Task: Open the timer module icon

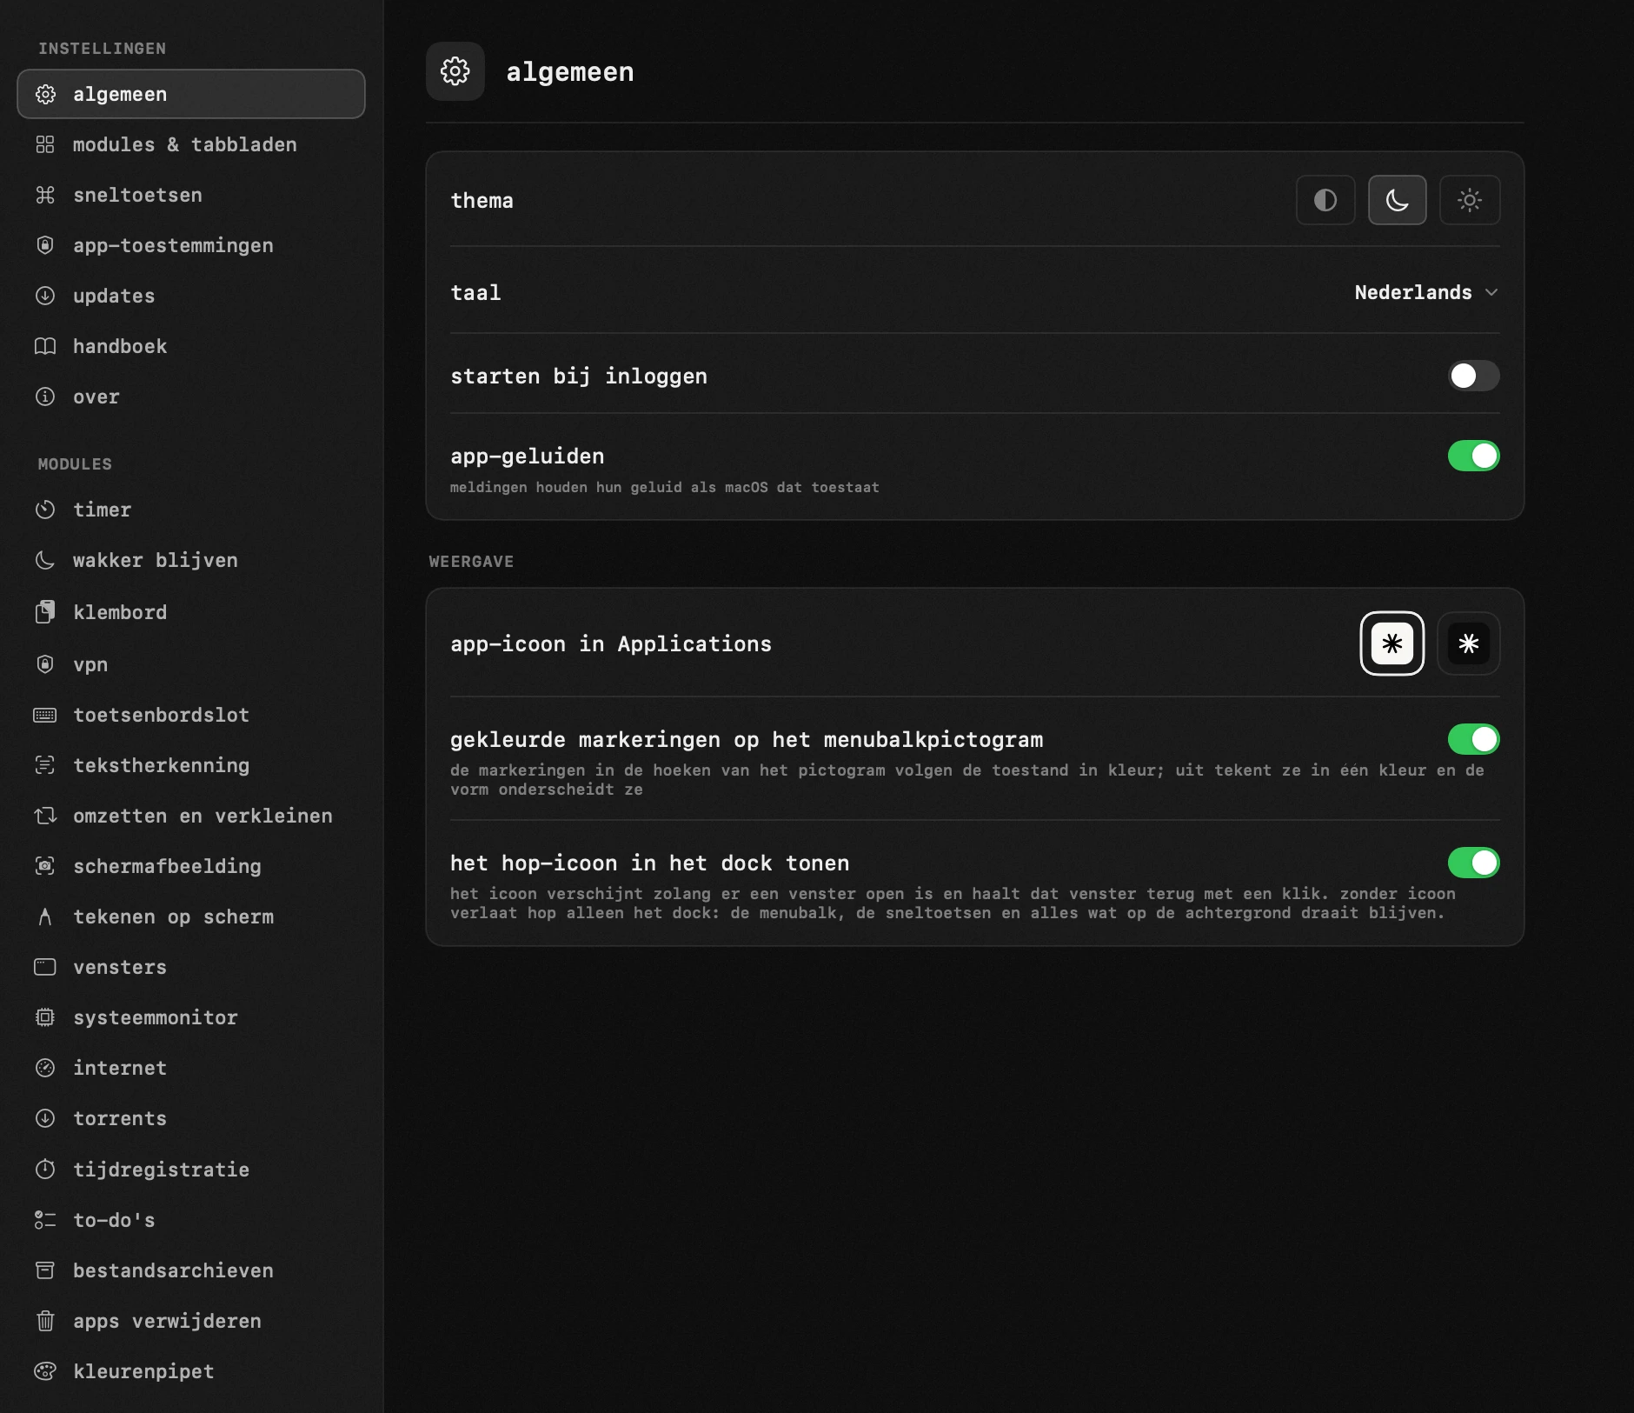Action: 45,510
